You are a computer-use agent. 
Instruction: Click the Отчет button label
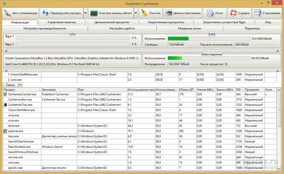[219, 13]
